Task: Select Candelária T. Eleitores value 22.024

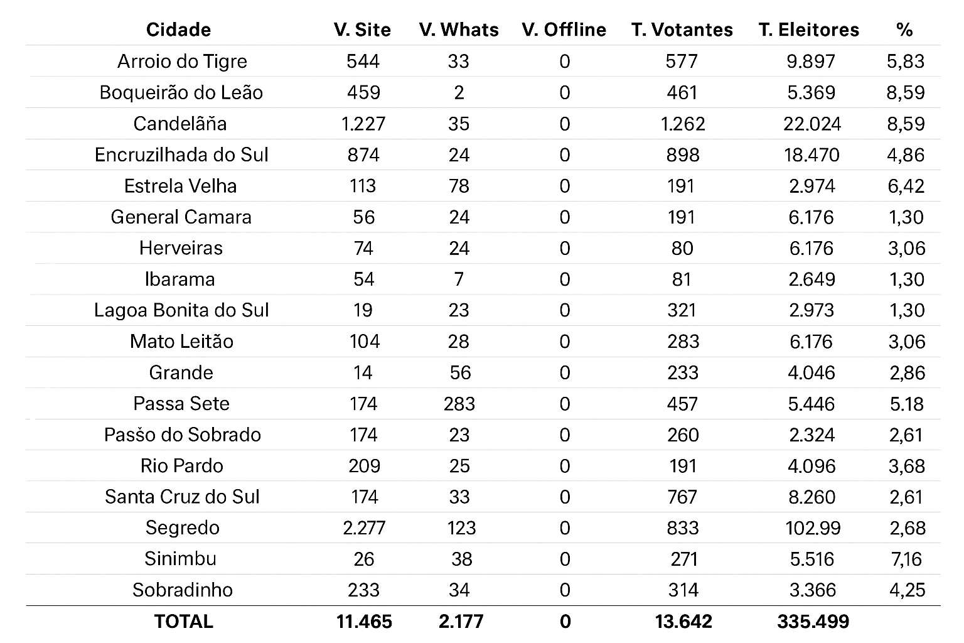Action: pyautogui.click(x=812, y=123)
